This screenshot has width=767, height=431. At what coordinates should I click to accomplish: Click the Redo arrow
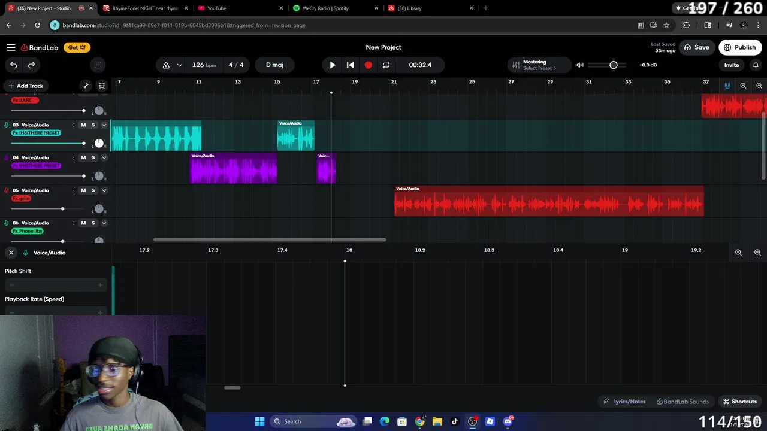32,65
